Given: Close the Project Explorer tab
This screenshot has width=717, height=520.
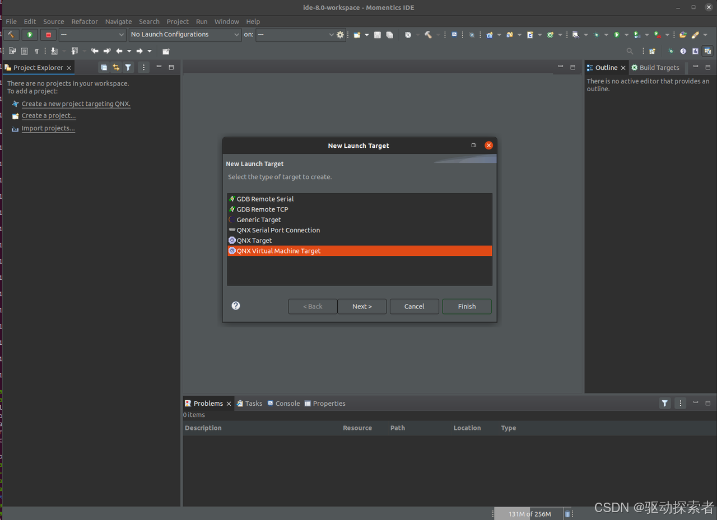Looking at the screenshot, I should point(69,68).
